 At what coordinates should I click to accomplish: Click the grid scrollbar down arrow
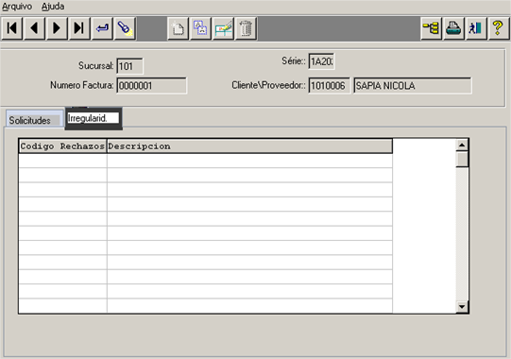point(462,306)
